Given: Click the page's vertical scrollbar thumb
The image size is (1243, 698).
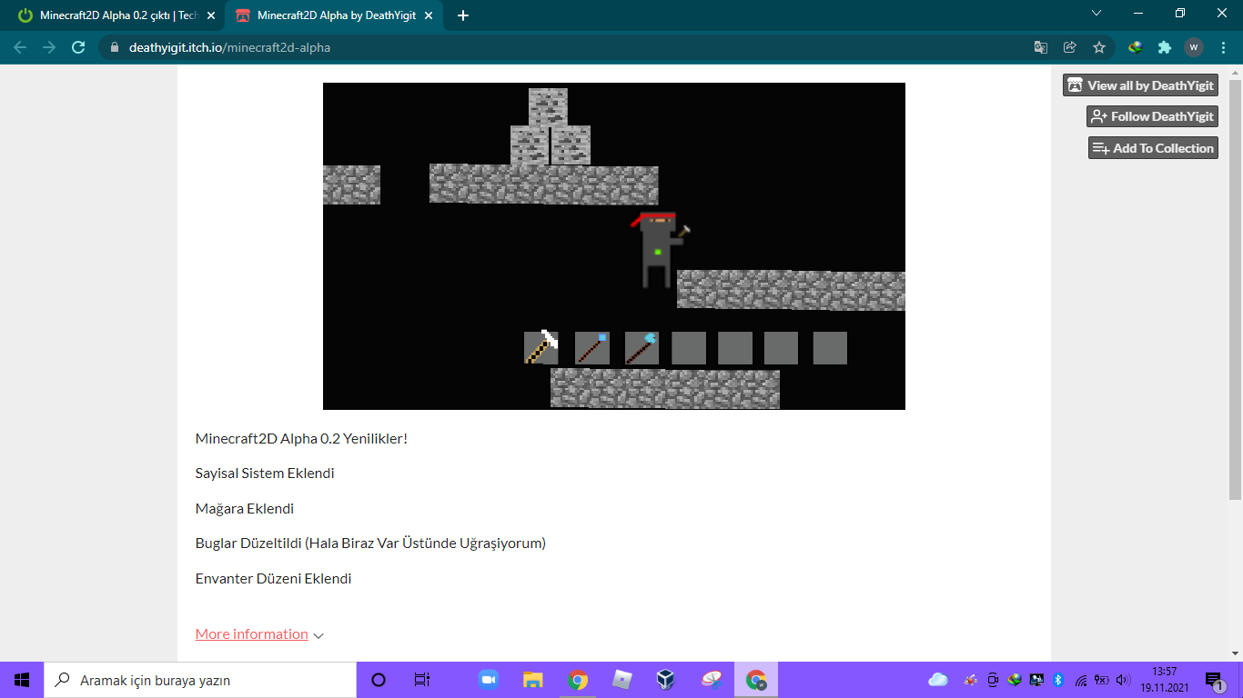Looking at the screenshot, I should (x=1235, y=289).
